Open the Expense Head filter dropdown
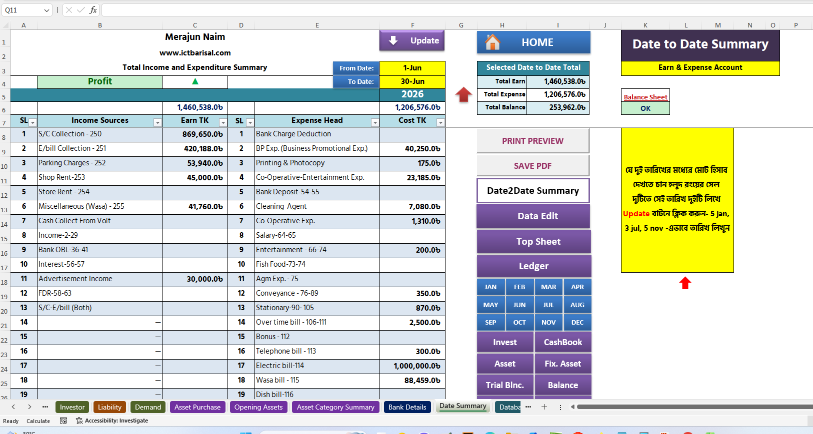813x434 pixels. 374,122
